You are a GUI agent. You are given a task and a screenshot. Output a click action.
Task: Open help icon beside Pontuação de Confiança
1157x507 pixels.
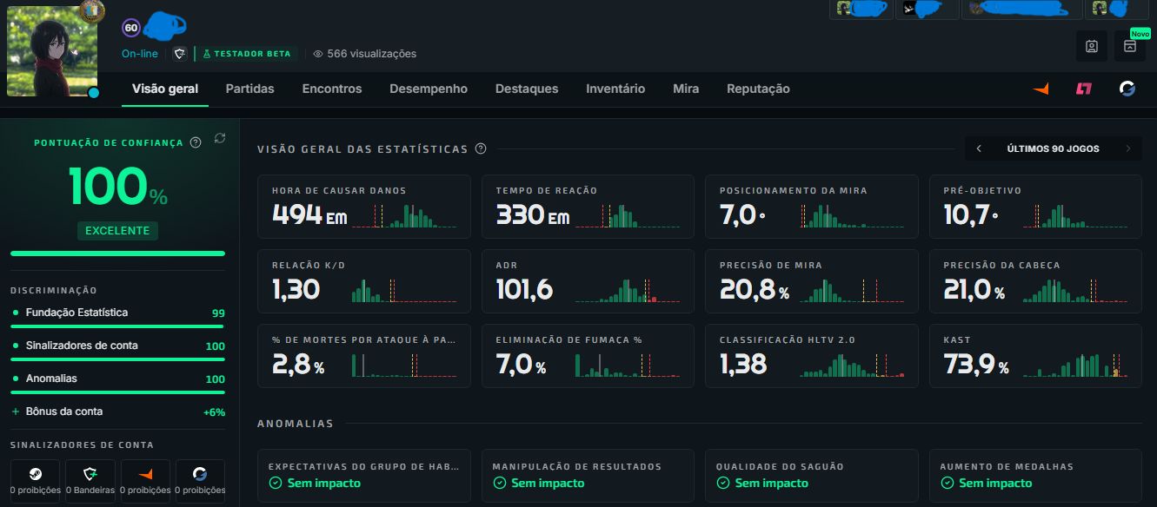point(196,142)
